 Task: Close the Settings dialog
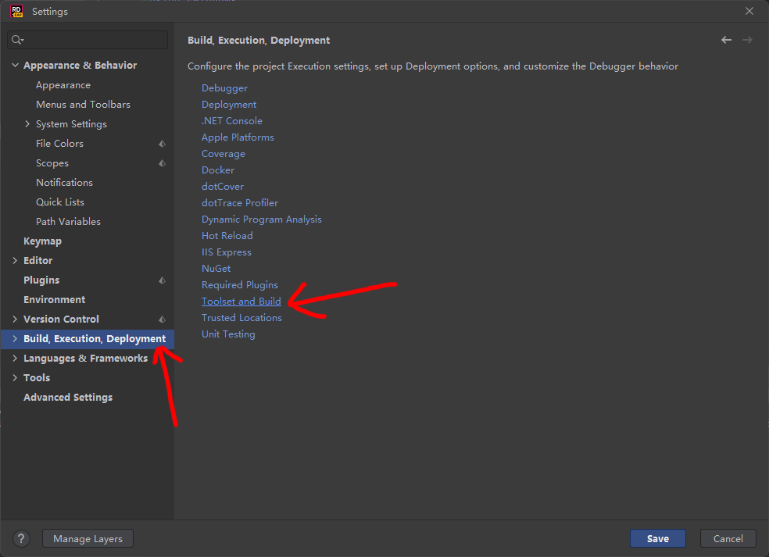749,11
